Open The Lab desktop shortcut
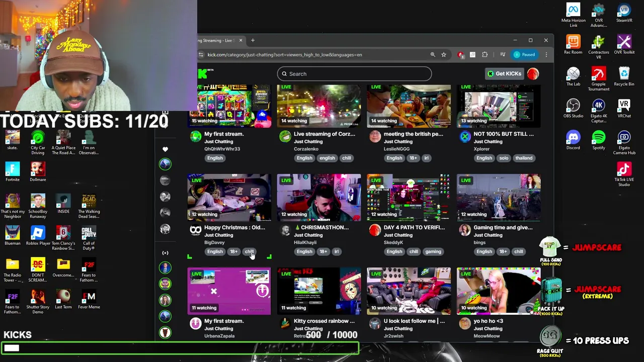This screenshot has width=644, height=362. pyautogui.click(x=573, y=76)
